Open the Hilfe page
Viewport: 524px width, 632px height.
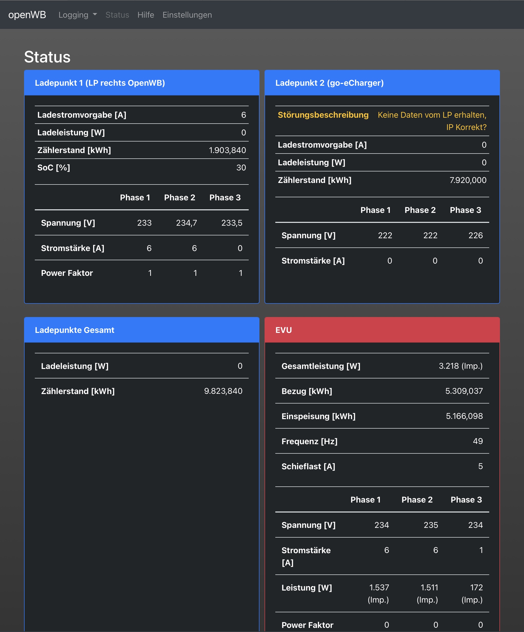click(x=146, y=15)
